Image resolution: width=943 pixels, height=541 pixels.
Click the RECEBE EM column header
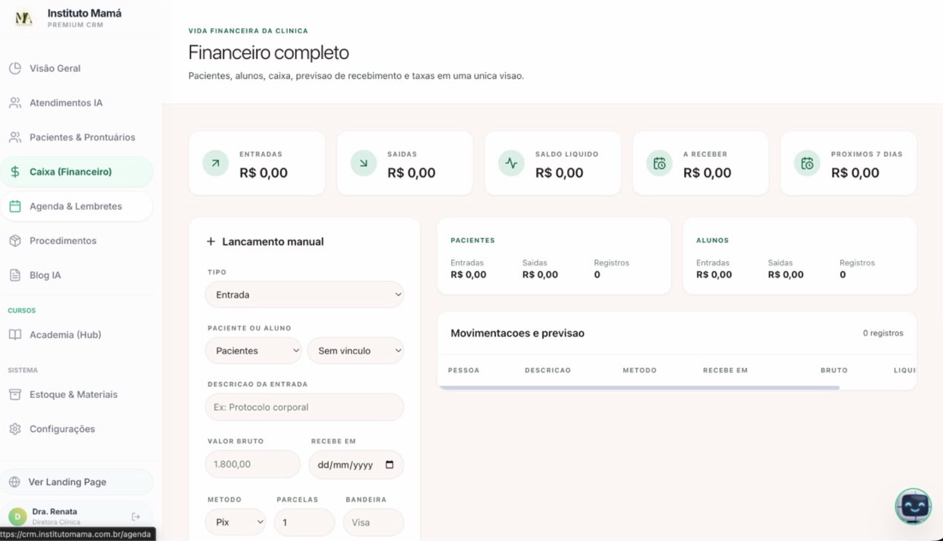(x=725, y=370)
